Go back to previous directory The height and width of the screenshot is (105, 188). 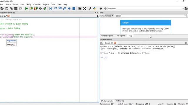click(x=101, y=8)
